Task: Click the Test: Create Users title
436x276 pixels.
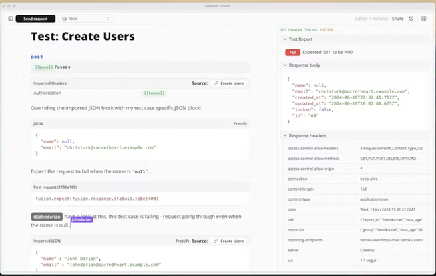Action: tap(83, 37)
